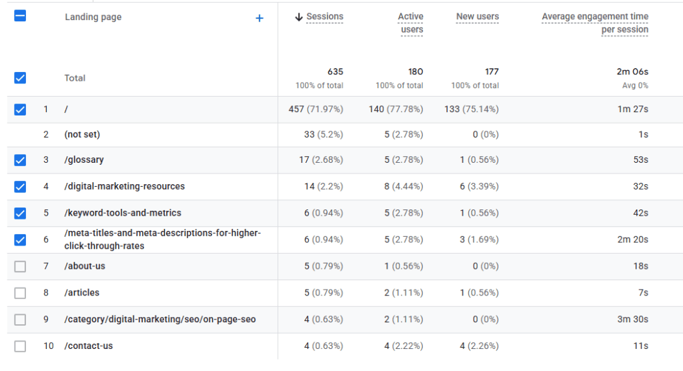Click engagement time cell 1m 27s
The width and height of the screenshot is (683, 371).
pyautogui.click(x=633, y=109)
